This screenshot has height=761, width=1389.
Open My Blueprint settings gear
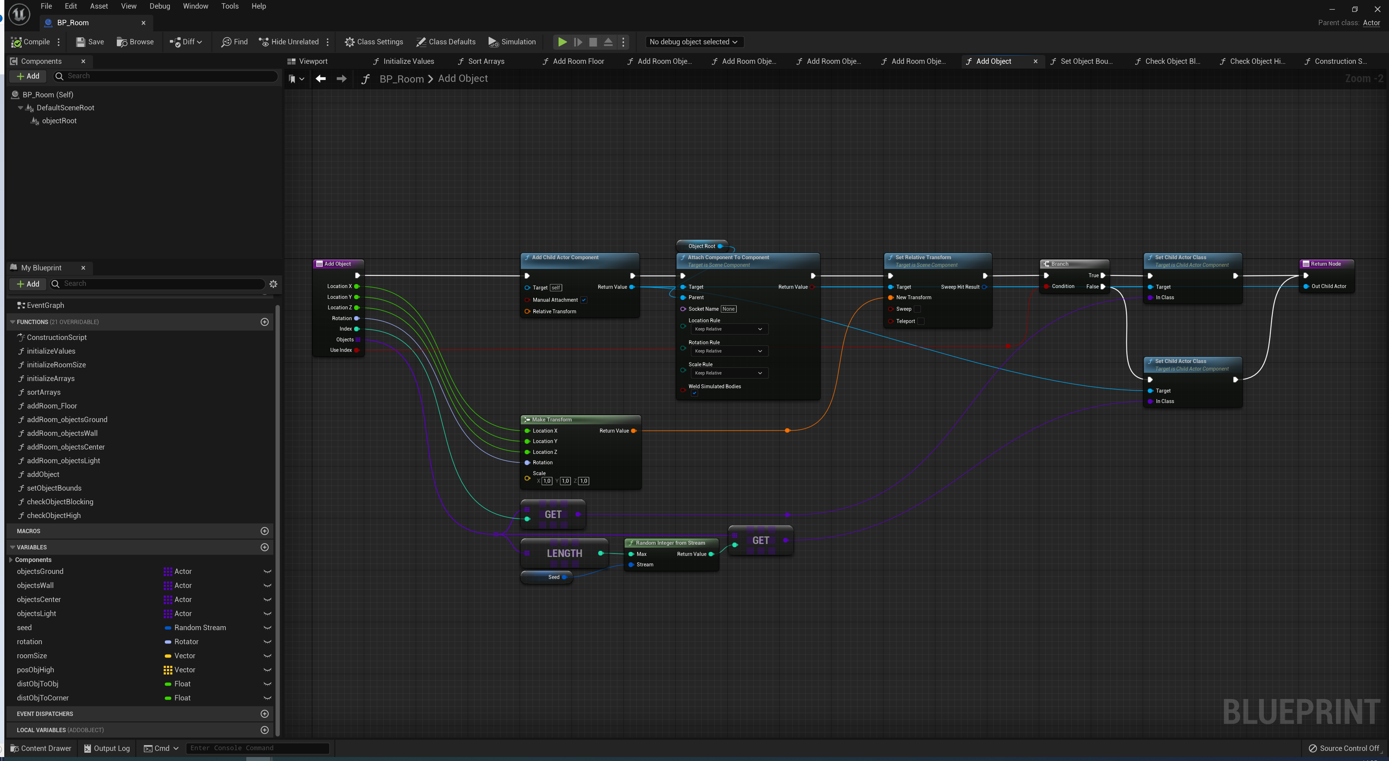pos(273,284)
